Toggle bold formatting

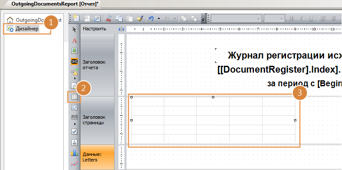[292, 19]
